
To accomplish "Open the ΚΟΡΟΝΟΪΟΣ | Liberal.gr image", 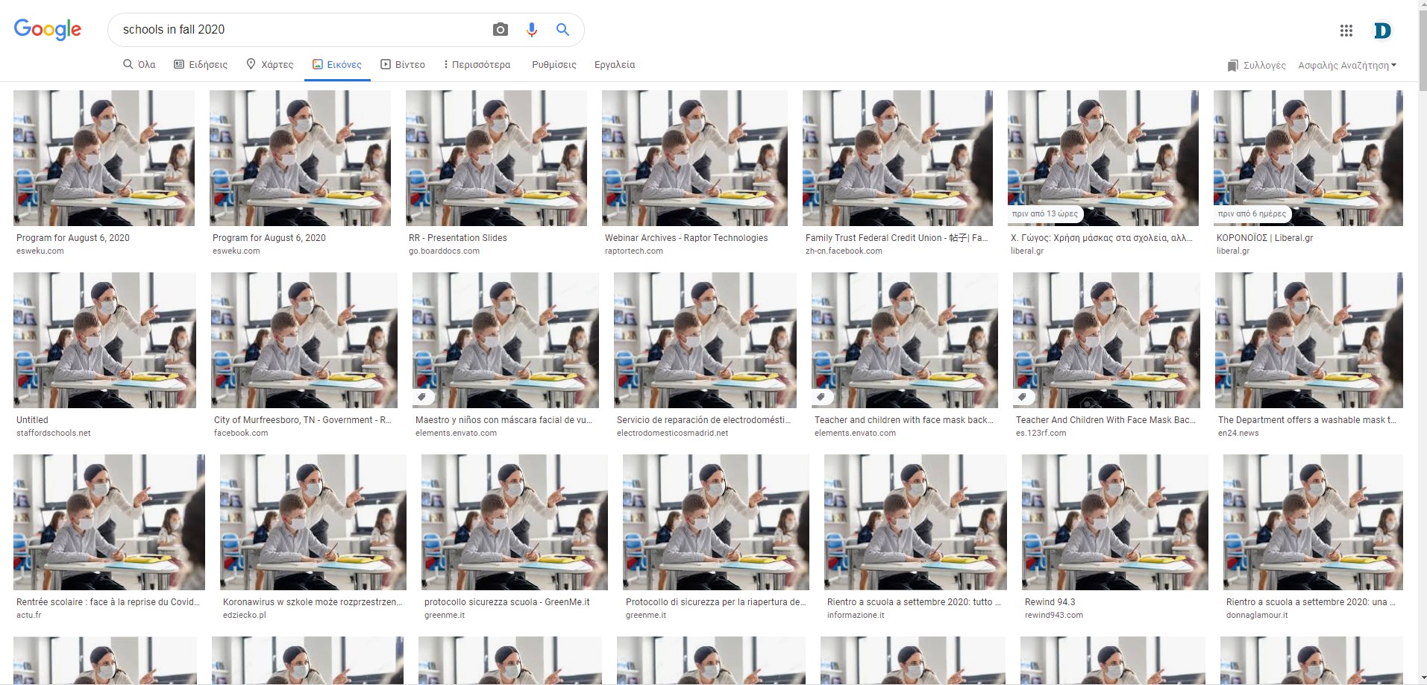I will click(1308, 158).
